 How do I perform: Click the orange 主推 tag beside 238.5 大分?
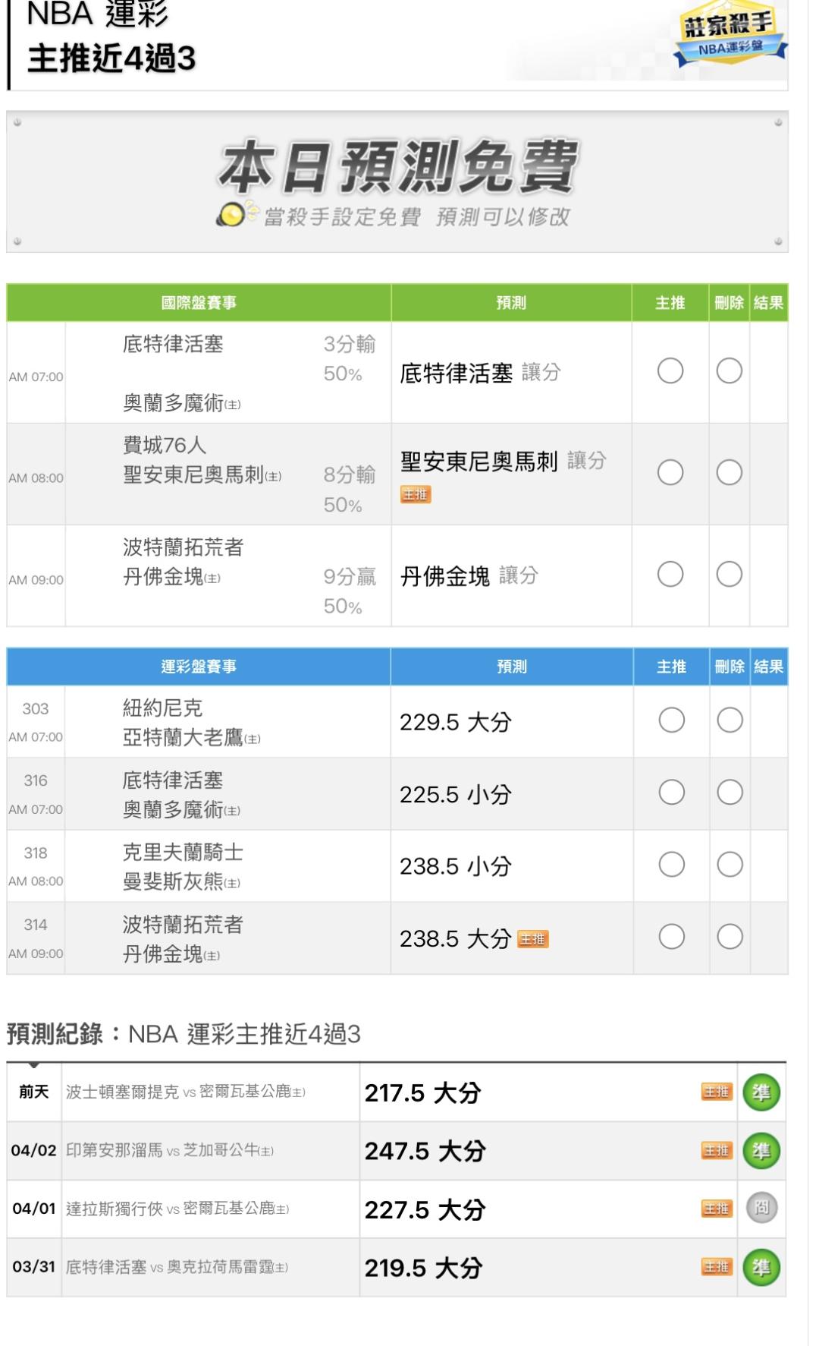pyautogui.click(x=532, y=939)
